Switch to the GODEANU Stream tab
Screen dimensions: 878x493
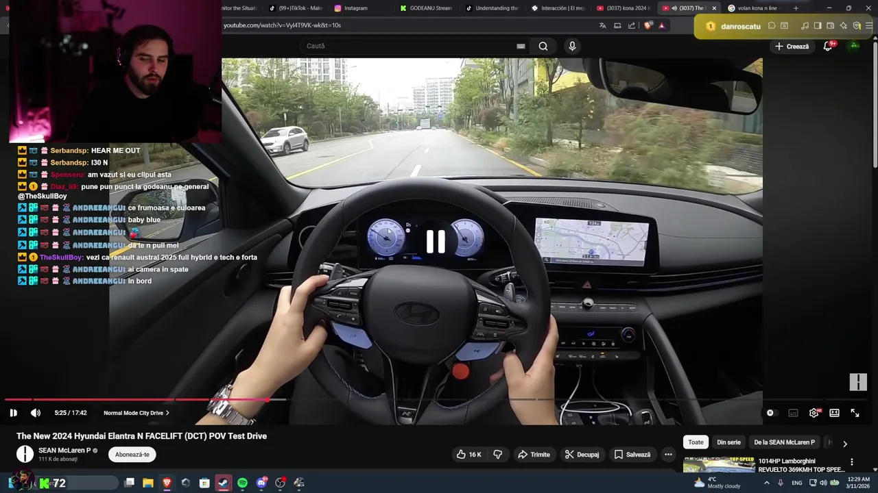tap(426, 8)
